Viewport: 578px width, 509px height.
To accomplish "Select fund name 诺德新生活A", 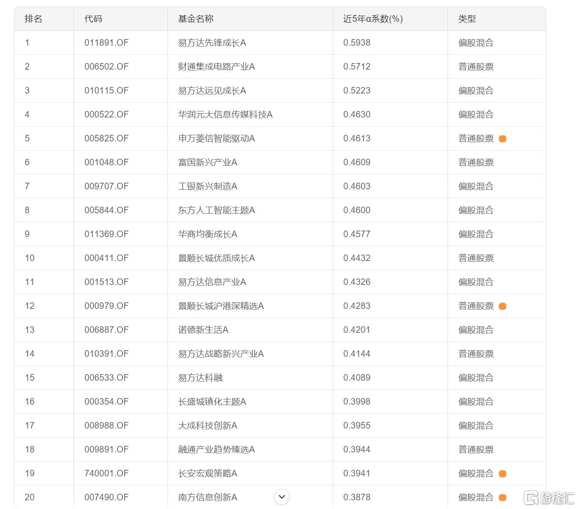I will click(x=203, y=330).
